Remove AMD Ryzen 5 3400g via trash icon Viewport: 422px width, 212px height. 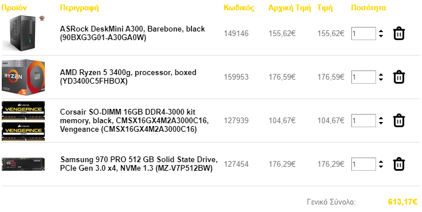click(399, 77)
